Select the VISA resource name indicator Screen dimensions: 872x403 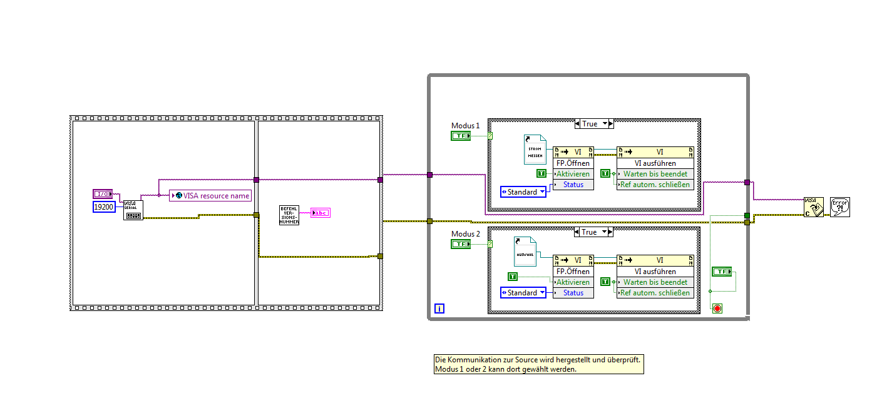pos(210,196)
